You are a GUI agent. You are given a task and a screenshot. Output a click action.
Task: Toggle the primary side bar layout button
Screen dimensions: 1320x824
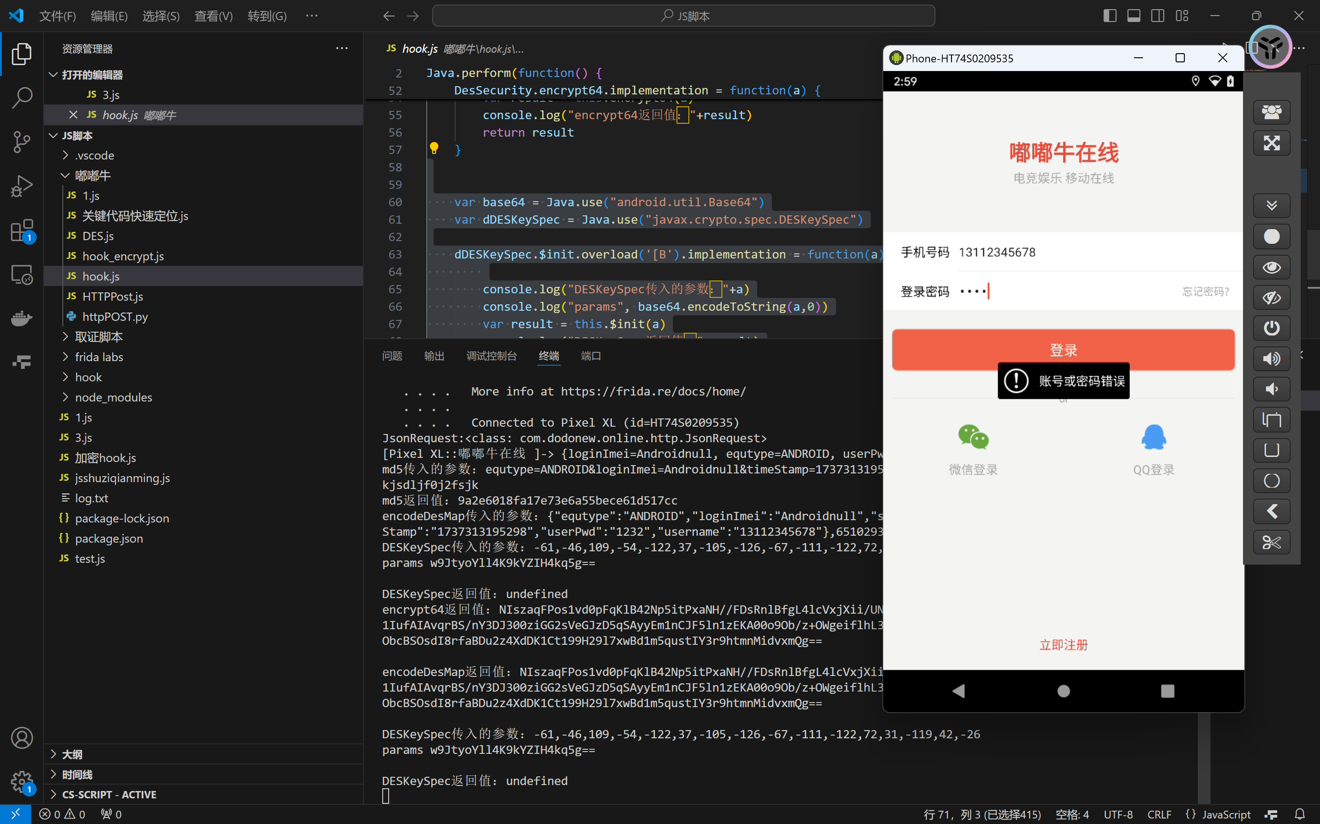(1110, 16)
